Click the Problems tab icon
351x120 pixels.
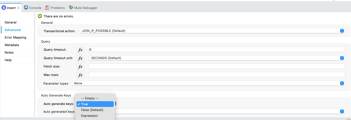47,8
